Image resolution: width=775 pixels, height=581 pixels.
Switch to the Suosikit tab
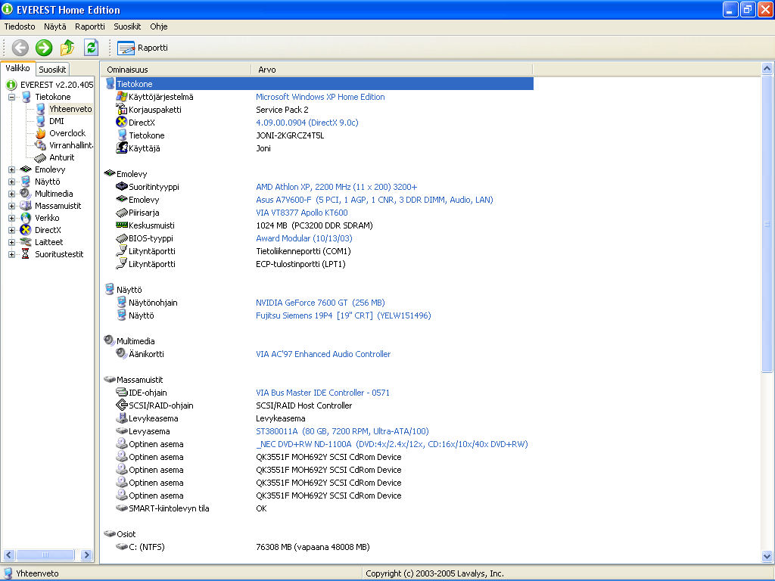coord(52,69)
